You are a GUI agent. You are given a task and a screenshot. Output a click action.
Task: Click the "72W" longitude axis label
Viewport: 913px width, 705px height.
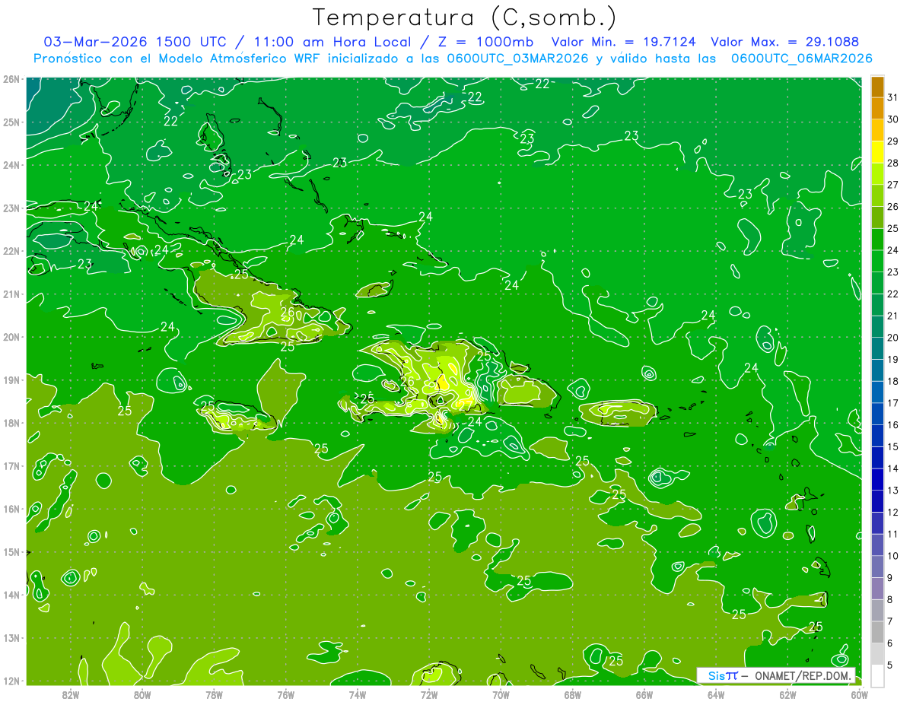click(429, 694)
